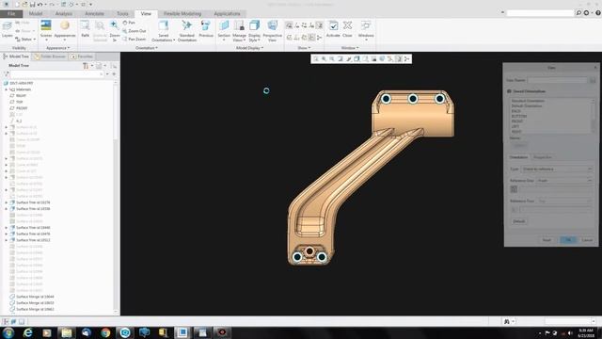The height and width of the screenshot is (339, 602).
Task: Open the Favorites tab
Action: [x=82, y=56]
